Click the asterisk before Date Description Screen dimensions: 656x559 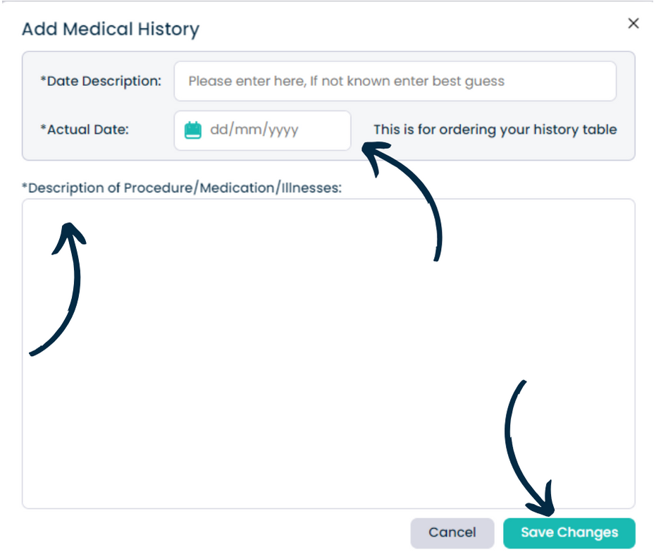43,78
